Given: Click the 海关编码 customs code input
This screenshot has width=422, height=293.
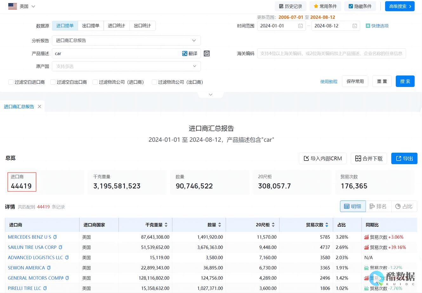Looking at the screenshot, I should point(332,53).
